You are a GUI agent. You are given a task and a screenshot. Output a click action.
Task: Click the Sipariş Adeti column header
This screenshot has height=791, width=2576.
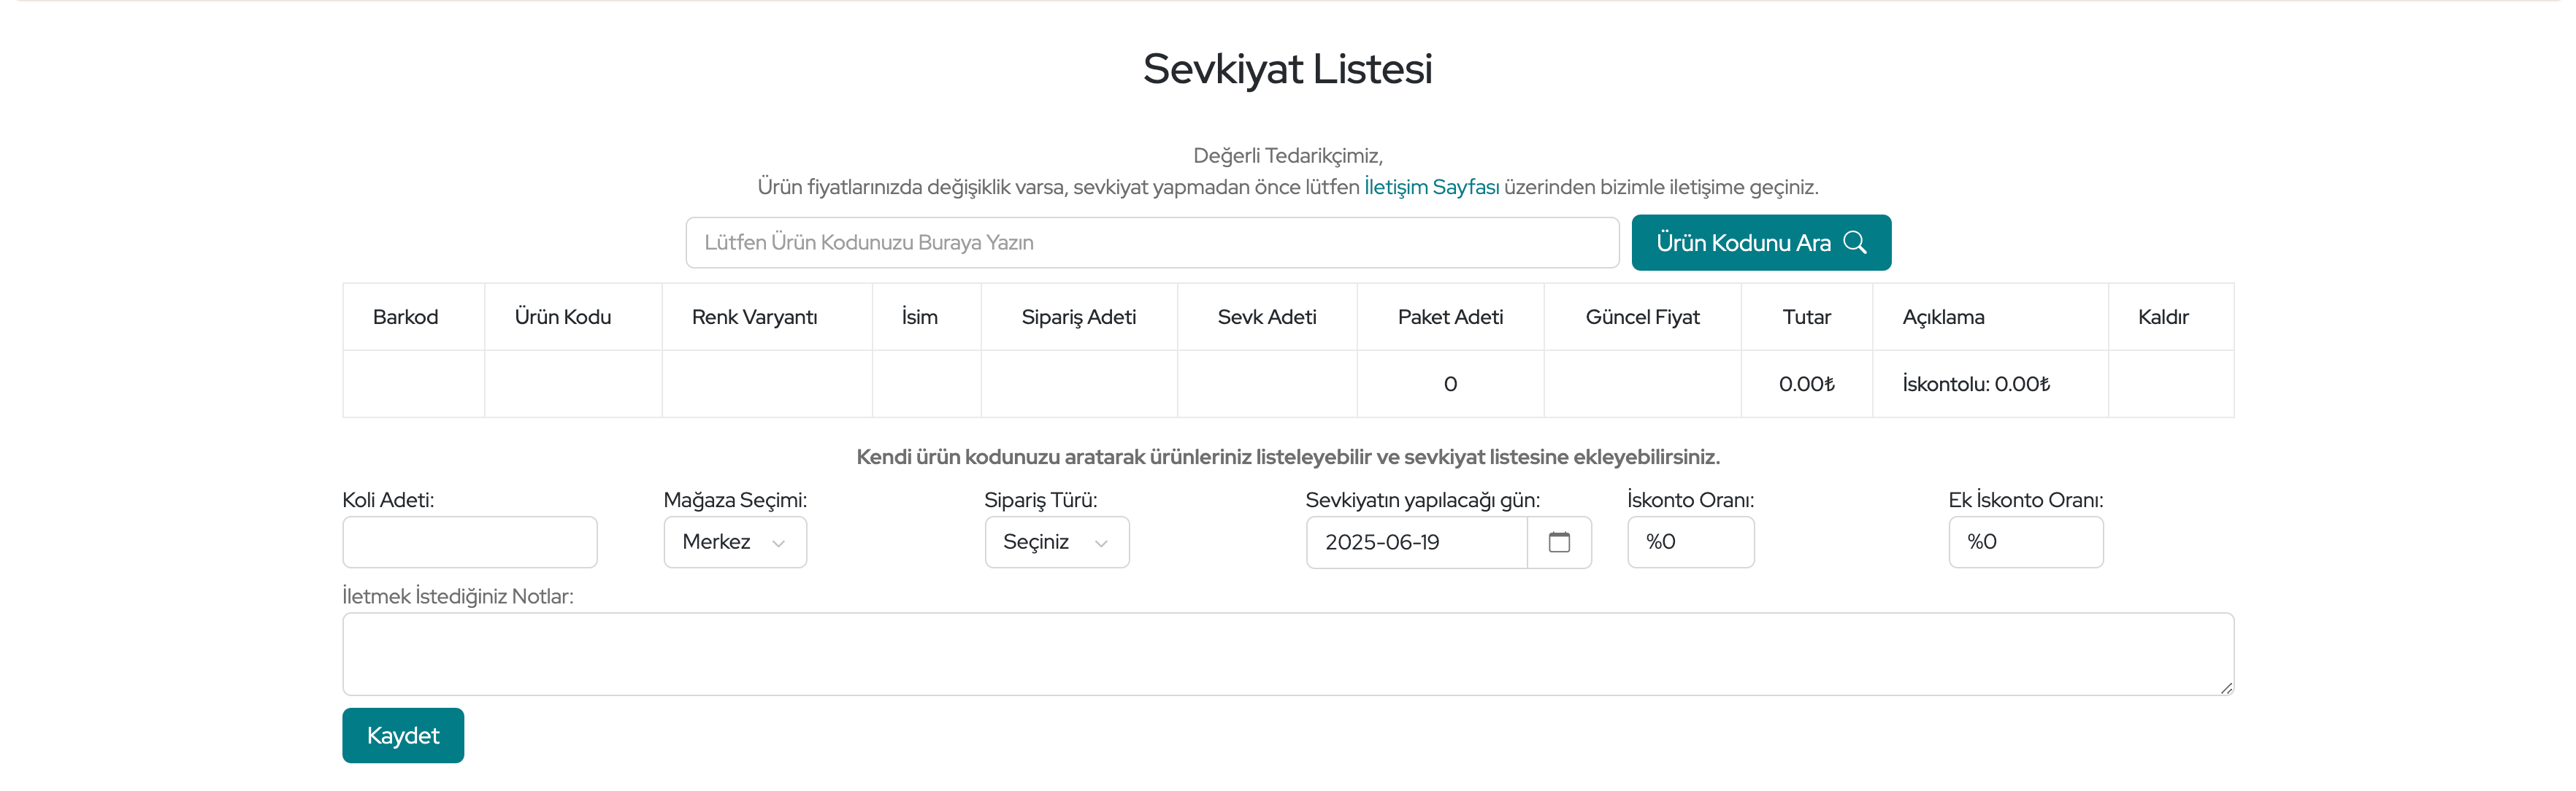click(1078, 317)
